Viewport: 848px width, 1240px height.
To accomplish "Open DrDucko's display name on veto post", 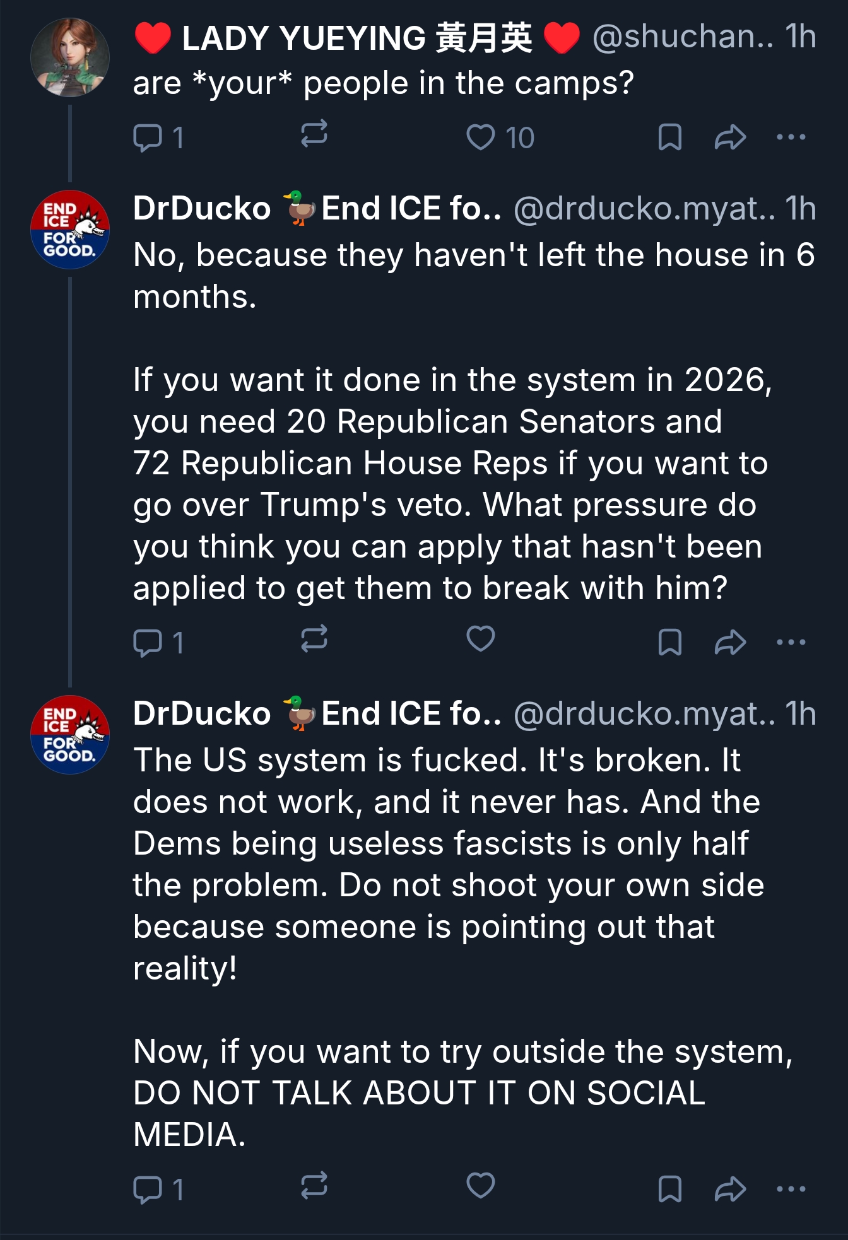I will 202,209.
